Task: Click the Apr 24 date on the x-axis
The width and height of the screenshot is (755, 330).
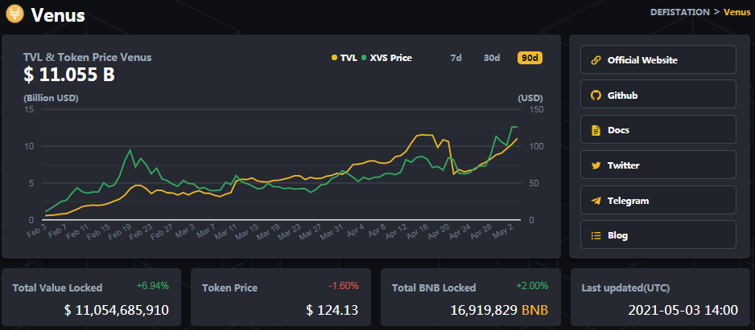Action: [459, 231]
